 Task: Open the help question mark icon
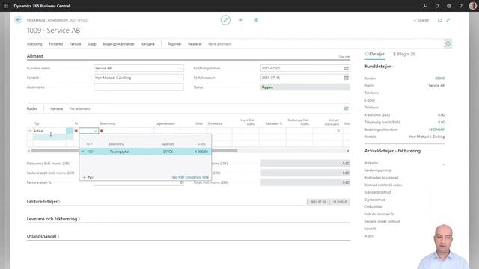[x=461, y=6]
